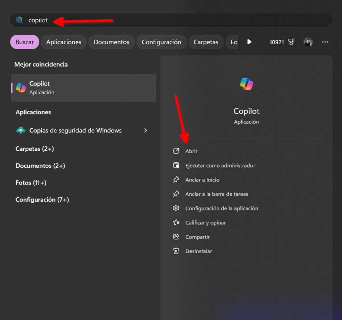Click the Copias de seguridad de Windows icon
Viewport: 342px width, 320px height.
pos(21,130)
